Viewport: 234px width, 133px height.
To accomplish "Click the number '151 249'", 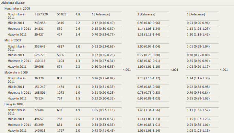I will pyautogui.click(x=40, y=87).
